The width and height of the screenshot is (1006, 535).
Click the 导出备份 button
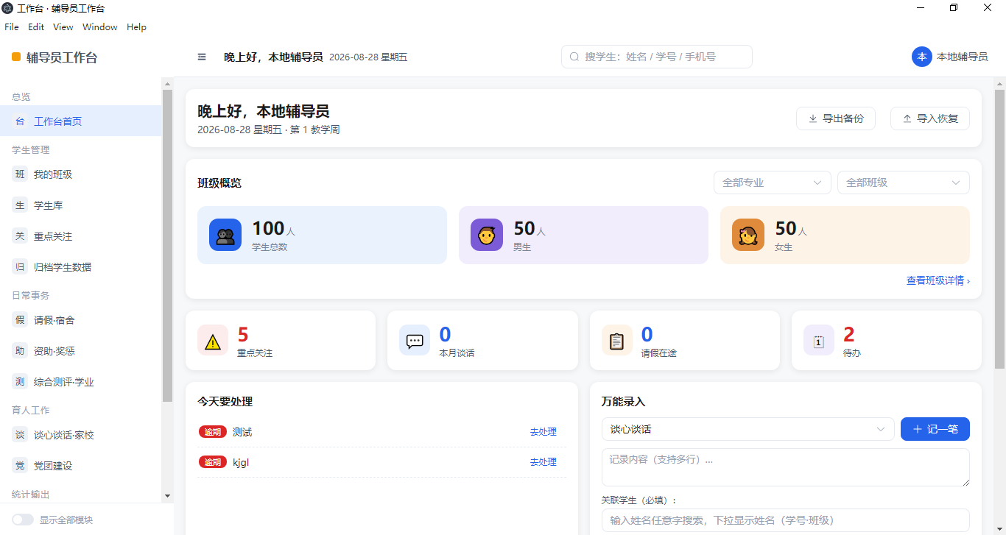point(836,118)
